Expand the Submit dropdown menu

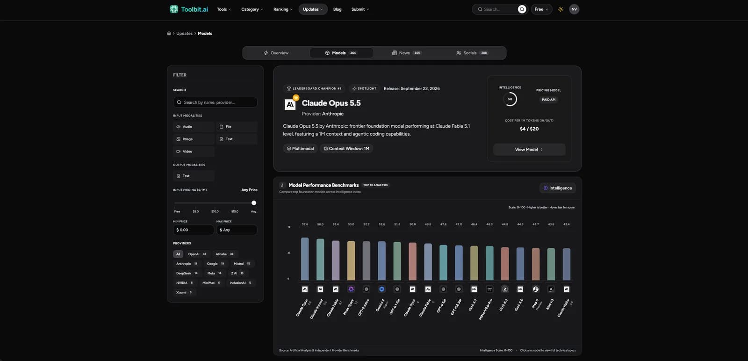coord(360,9)
